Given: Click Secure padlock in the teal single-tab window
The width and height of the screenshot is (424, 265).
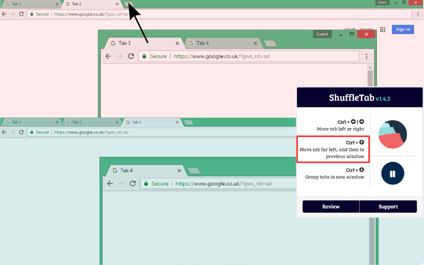Looking at the screenshot, I should point(146,184).
